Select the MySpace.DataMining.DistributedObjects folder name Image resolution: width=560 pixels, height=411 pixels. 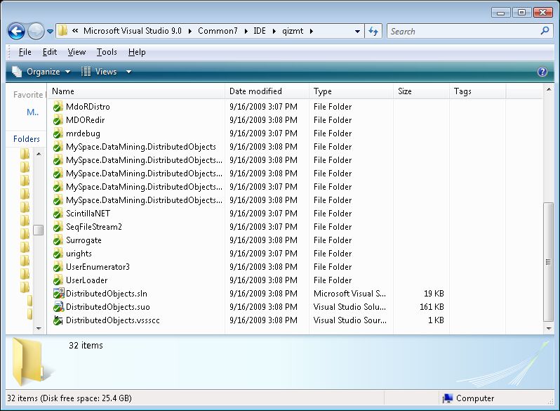pos(141,147)
